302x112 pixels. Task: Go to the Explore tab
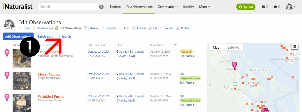coord(115,7)
